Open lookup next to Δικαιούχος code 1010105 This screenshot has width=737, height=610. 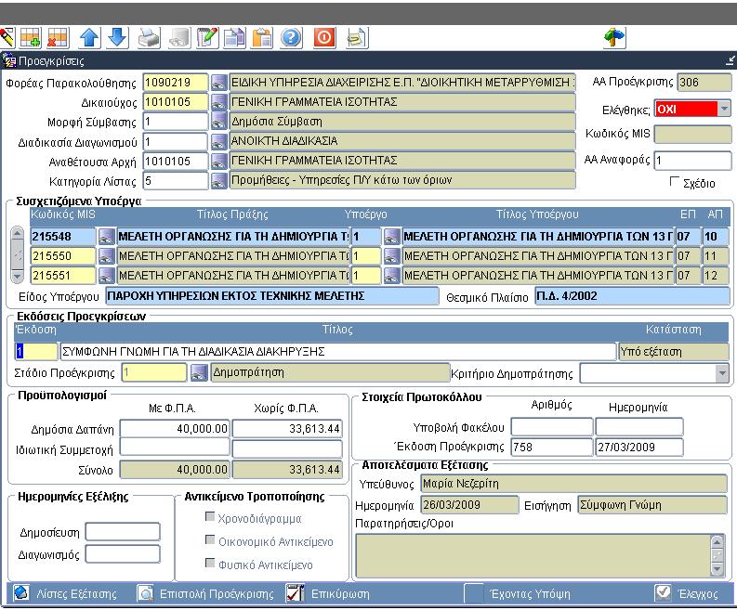pyautogui.click(x=218, y=102)
